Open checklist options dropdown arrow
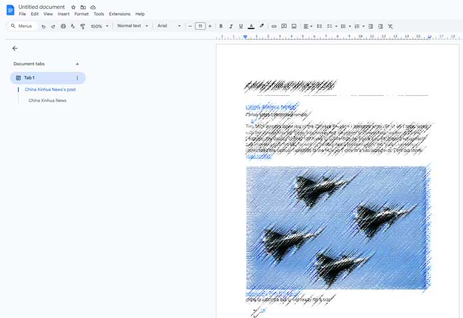The image size is (463, 318). click(x=337, y=27)
